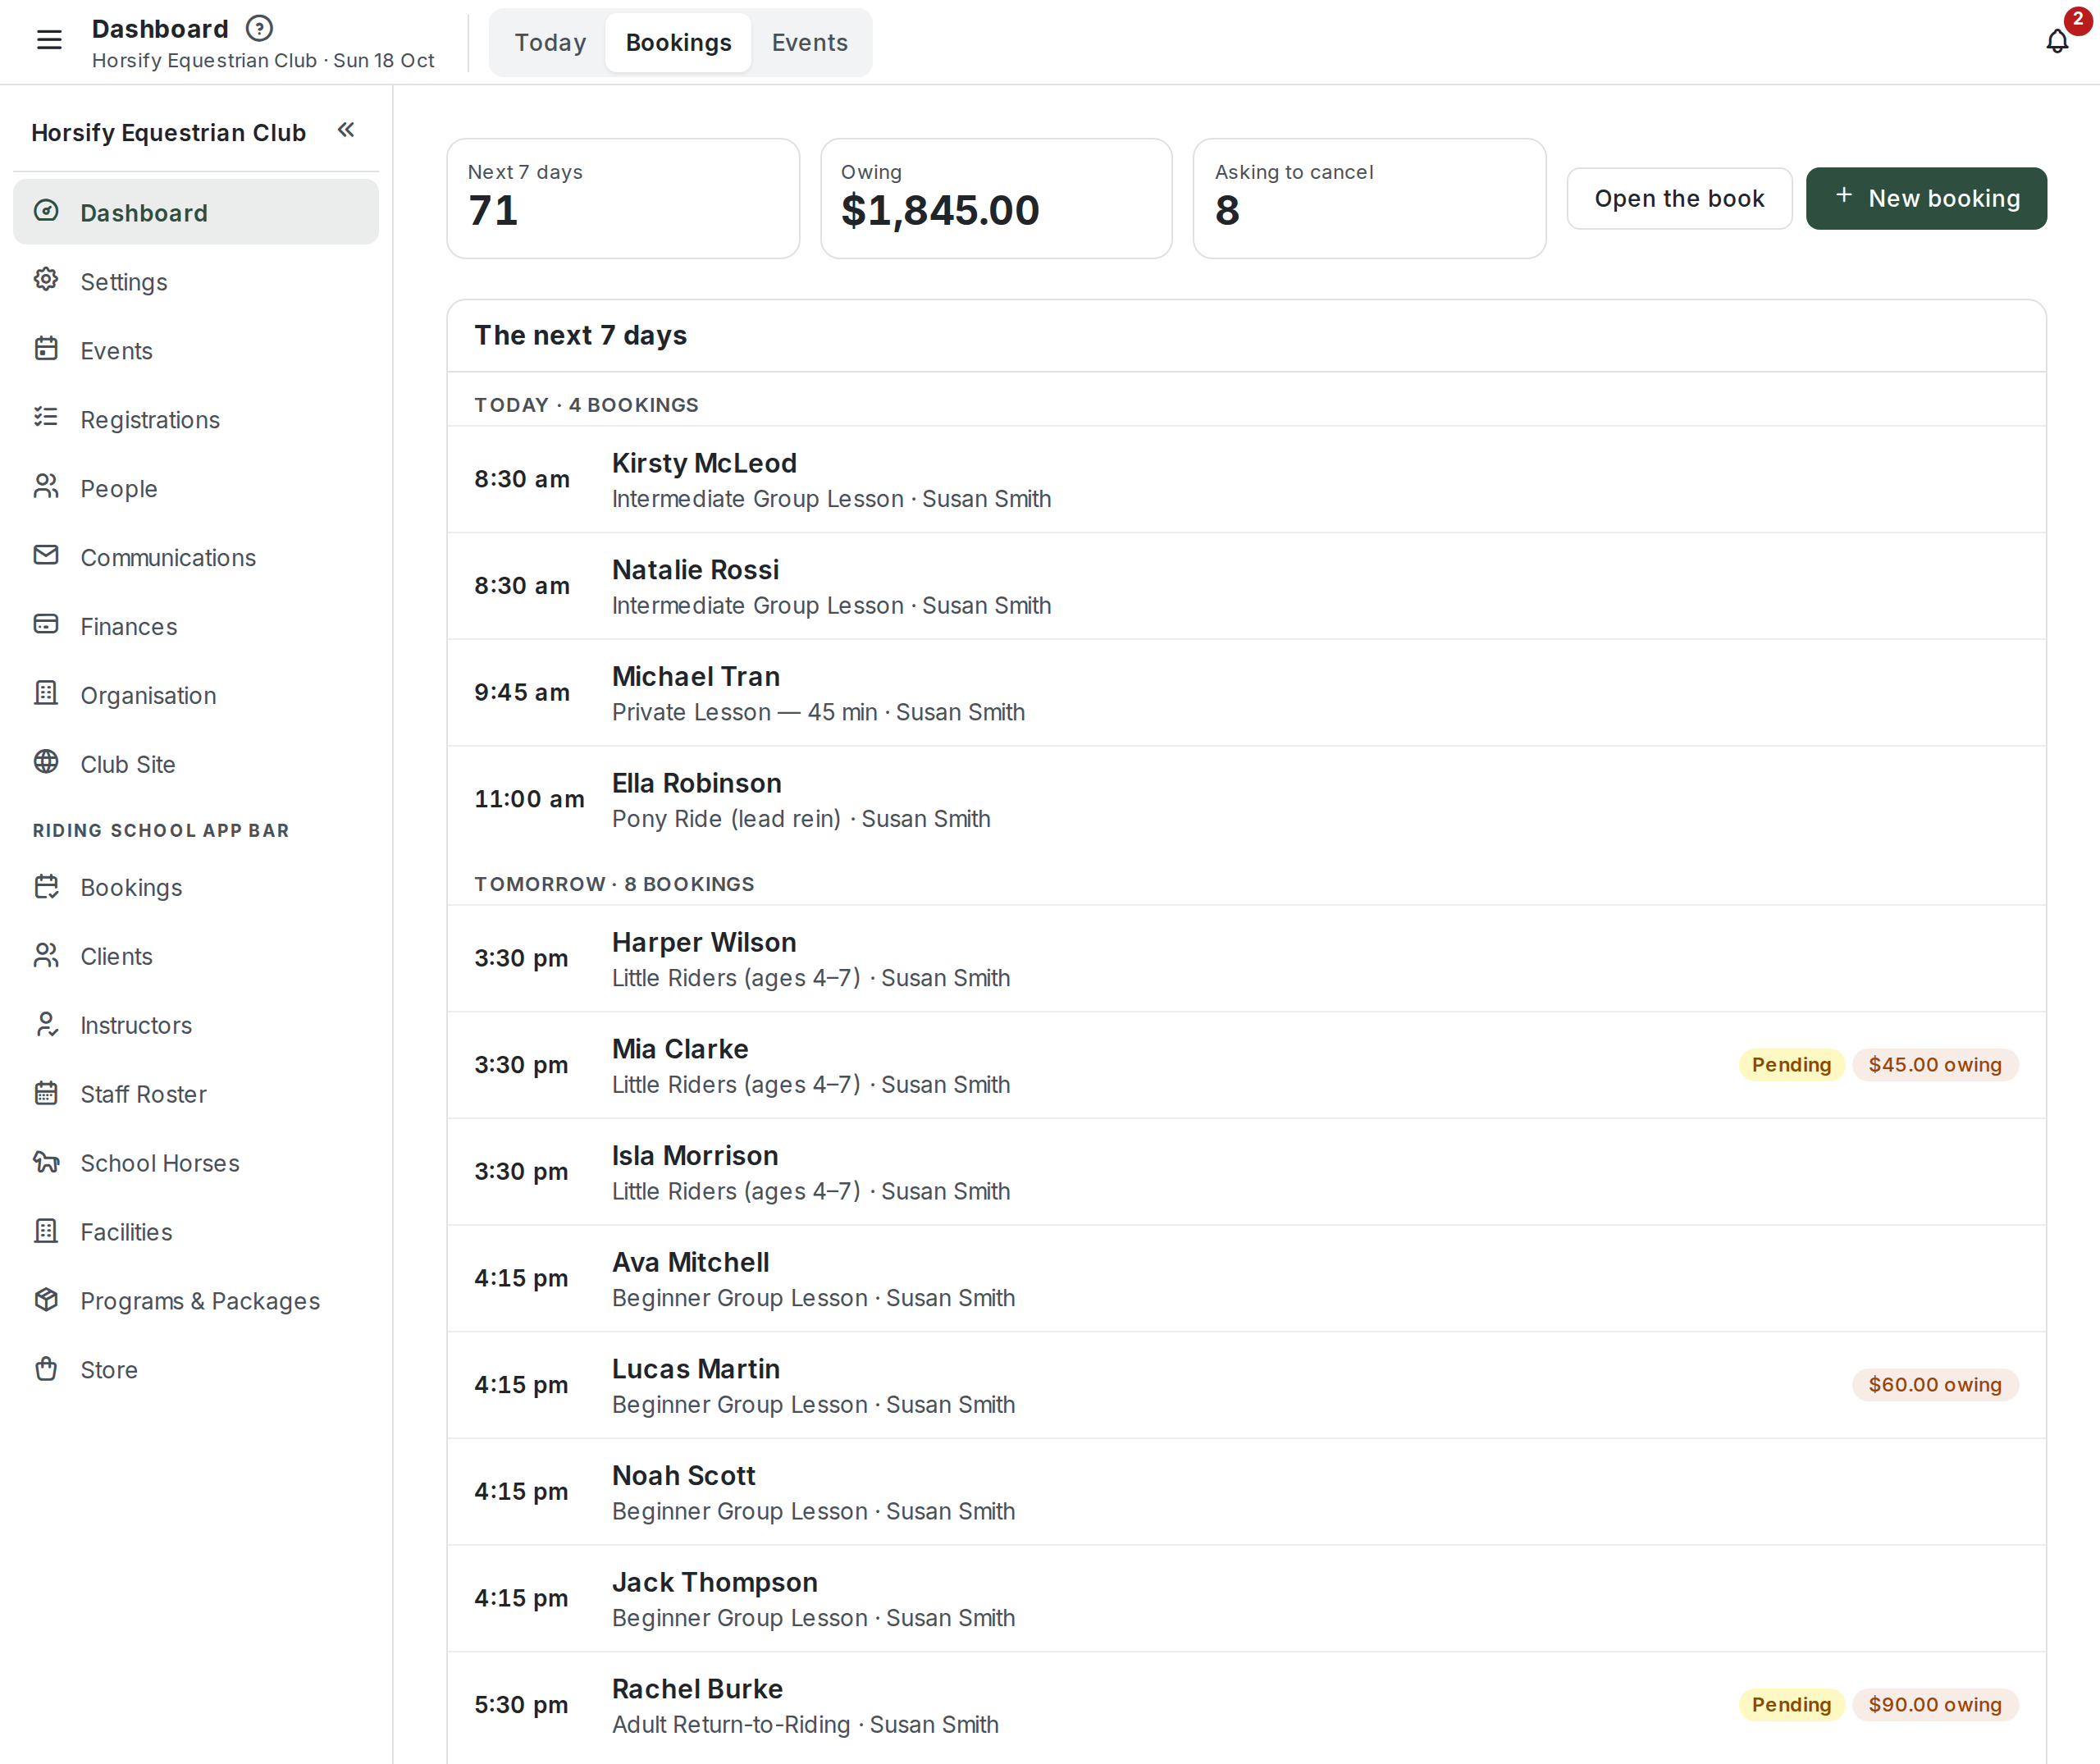Click the School Horses horse icon
This screenshot has width=2100, height=1764.
(x=46, y=1163)
